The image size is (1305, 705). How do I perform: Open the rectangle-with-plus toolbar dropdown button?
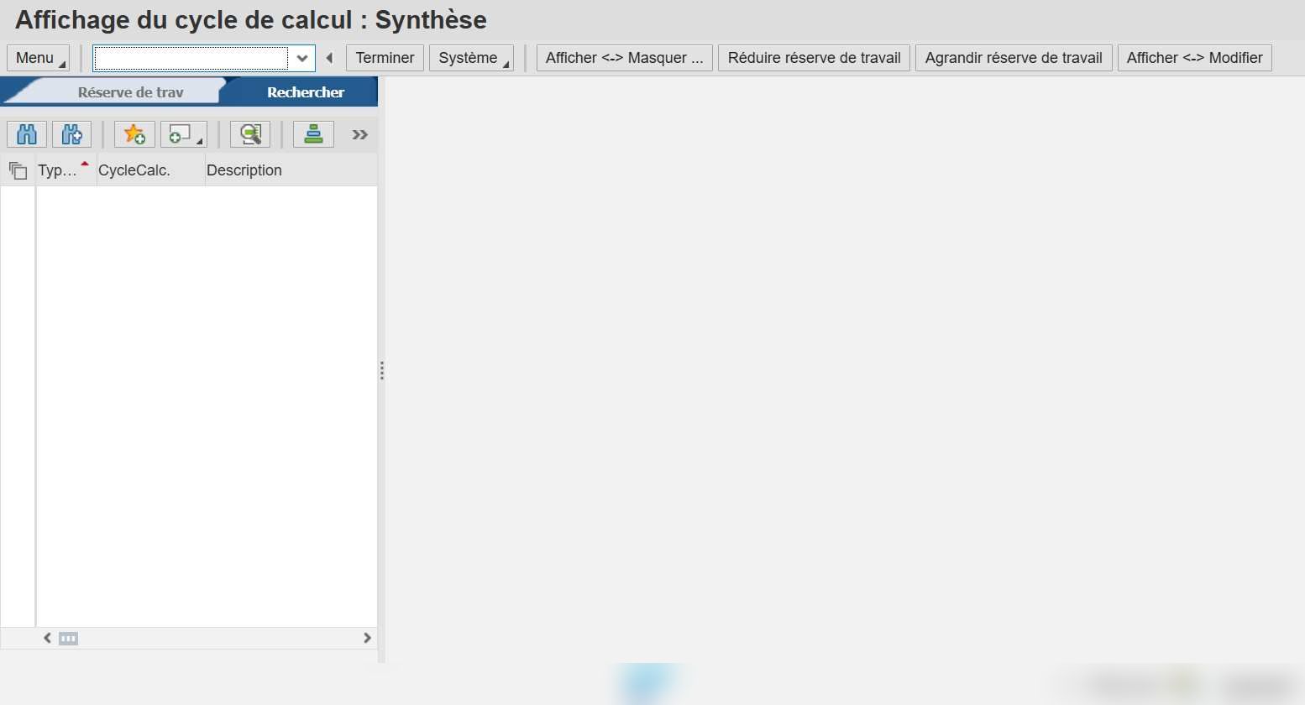click(x=184, y=134)
